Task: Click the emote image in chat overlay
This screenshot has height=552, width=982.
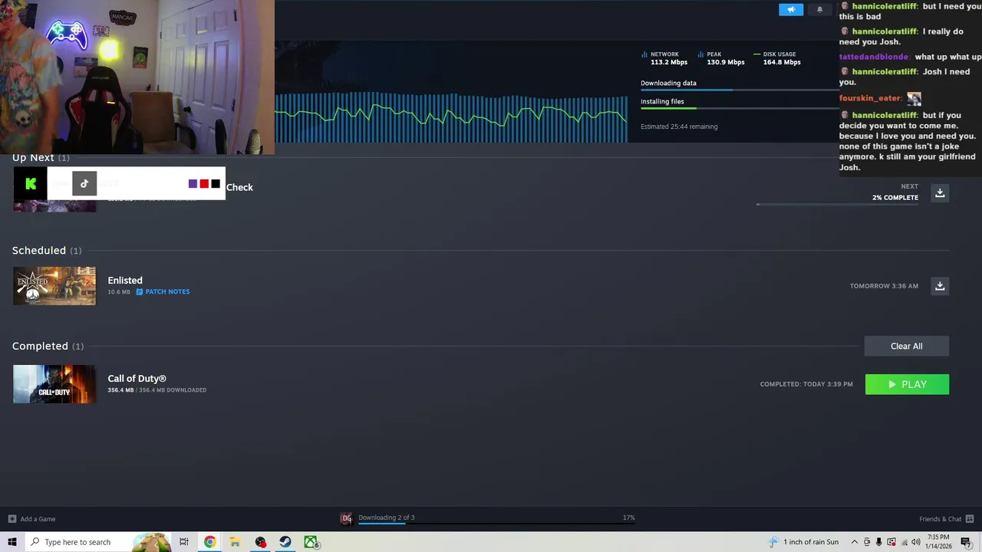Action: coord(914,99)
